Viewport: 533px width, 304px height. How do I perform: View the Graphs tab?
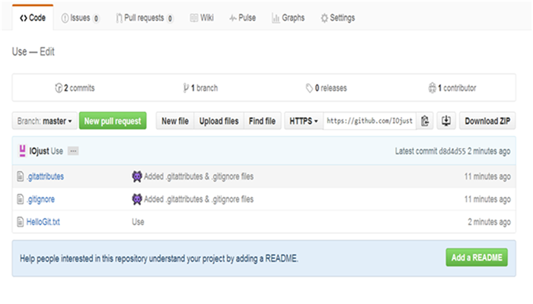pyautogui.click(x=289, y=18)
